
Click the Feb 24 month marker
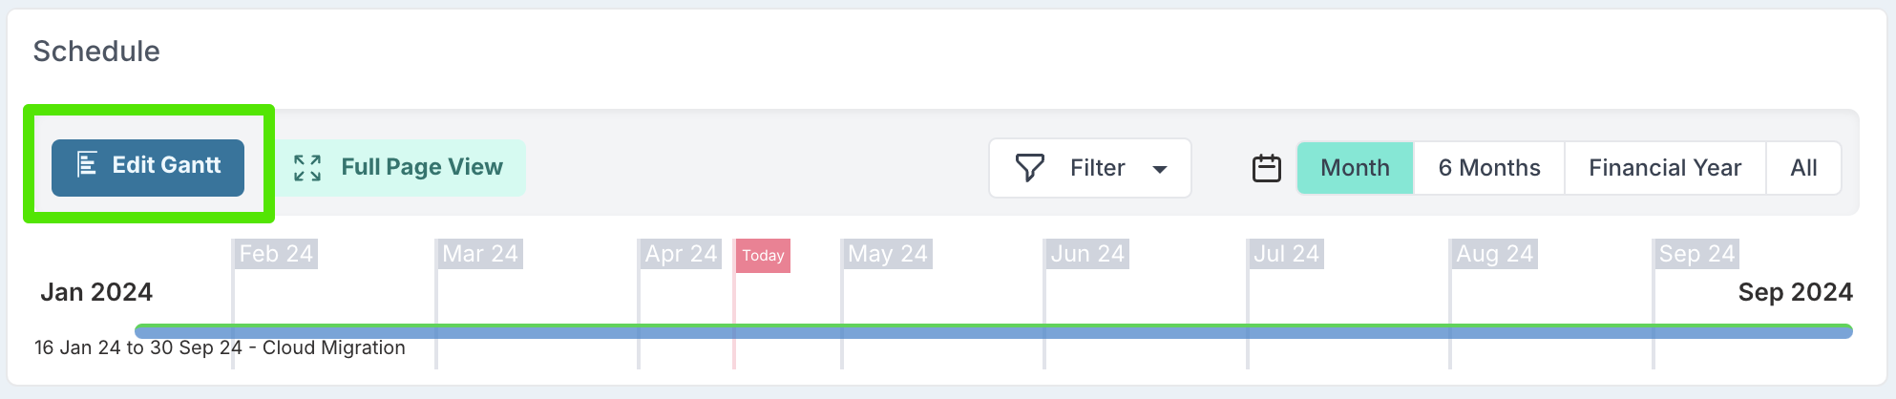pos(276,254)
